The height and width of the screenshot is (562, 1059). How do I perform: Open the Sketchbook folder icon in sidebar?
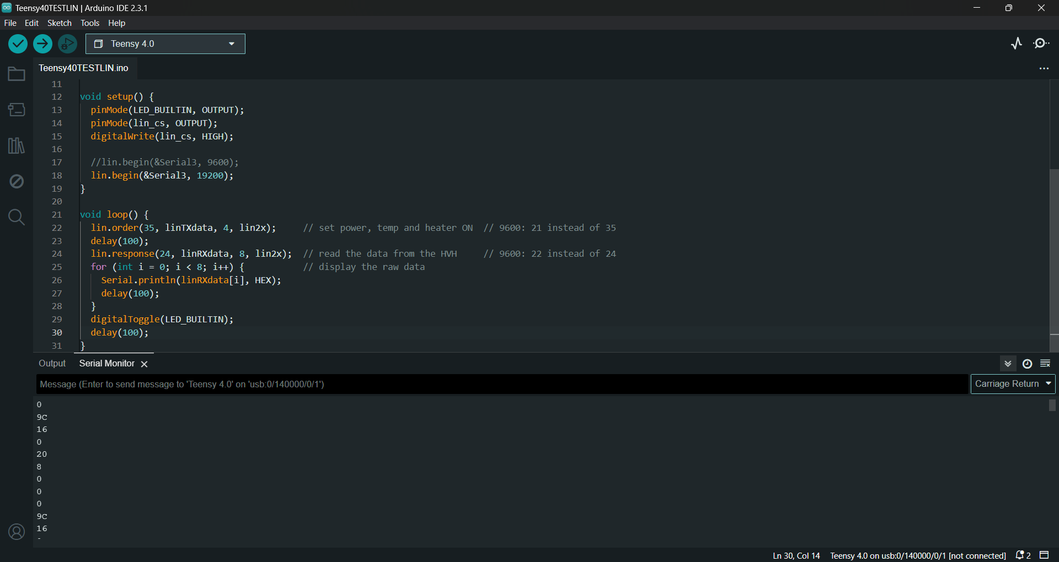[x=17, y=74]
